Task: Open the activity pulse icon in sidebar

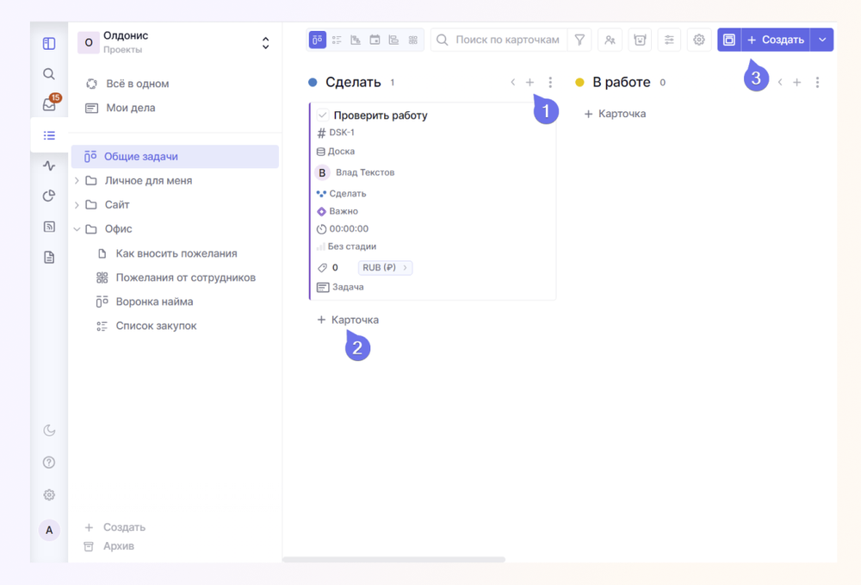Action: point(49,165)
